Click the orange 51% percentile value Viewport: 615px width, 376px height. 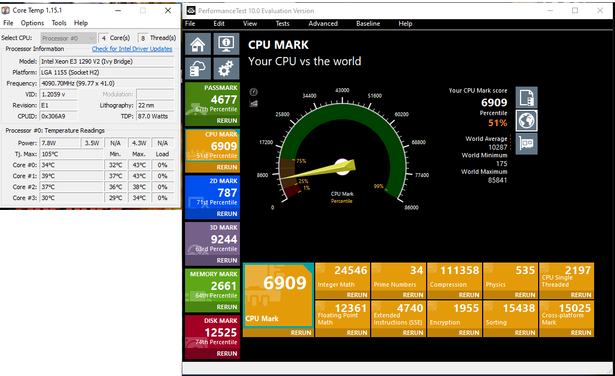(x=497, y=123)
